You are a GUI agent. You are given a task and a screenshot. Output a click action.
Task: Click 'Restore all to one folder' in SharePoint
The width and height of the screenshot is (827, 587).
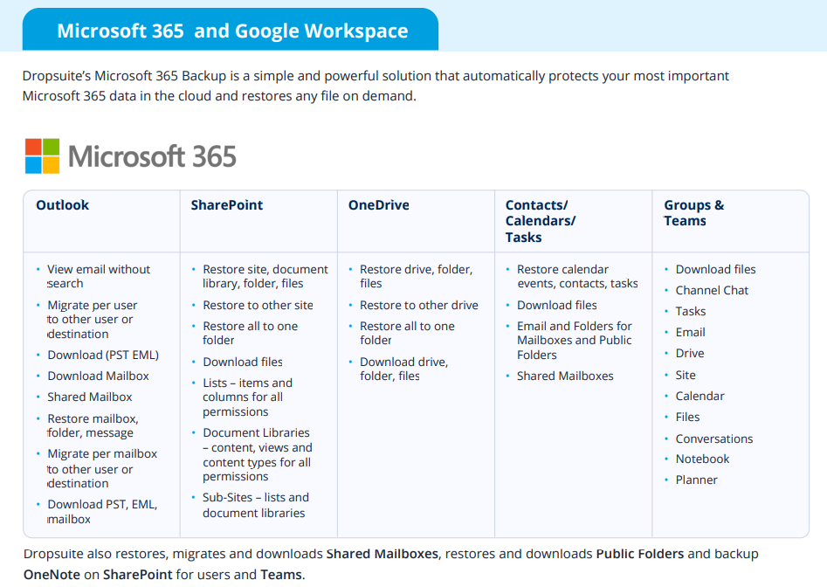pos(251,334)
